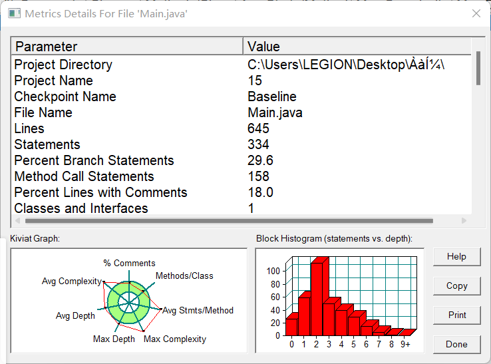The width and height of the screenshot is (491, 364).
Task: Select the Method Call Statements row
Action: coord(241,176)
